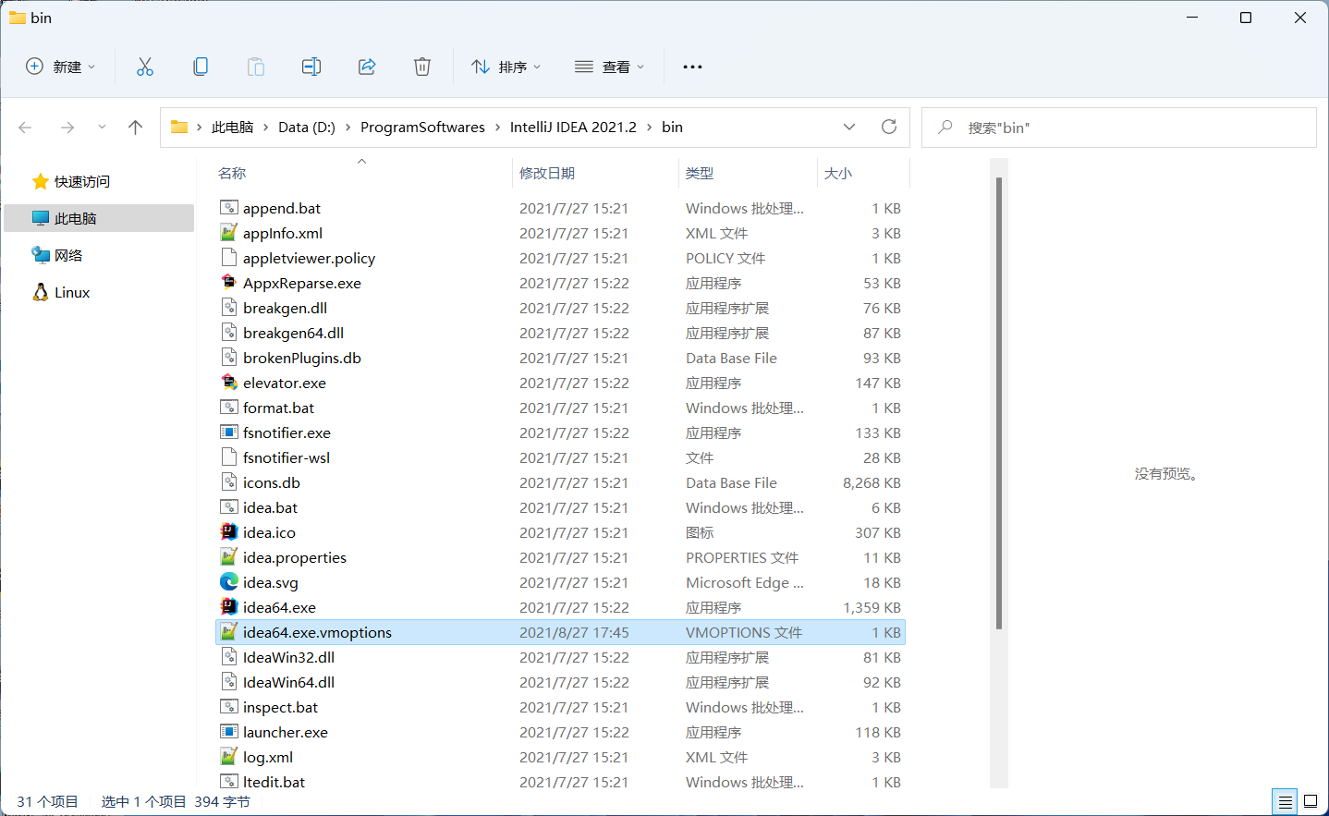Click the elevator.exe file icon

pyautogui.click(x=229, y=383)
